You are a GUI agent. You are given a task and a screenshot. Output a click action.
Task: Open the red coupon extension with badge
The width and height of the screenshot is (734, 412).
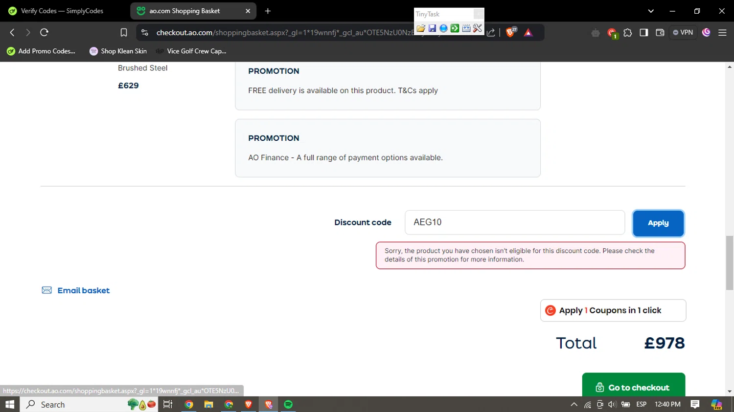click(x=612, y=33)
